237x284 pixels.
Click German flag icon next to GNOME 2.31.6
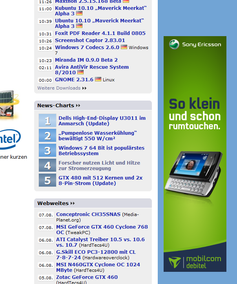click(x=98, y=79)
